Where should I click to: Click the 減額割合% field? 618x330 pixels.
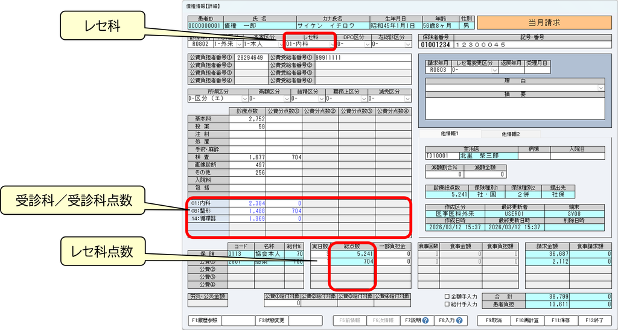coord(445,174)
